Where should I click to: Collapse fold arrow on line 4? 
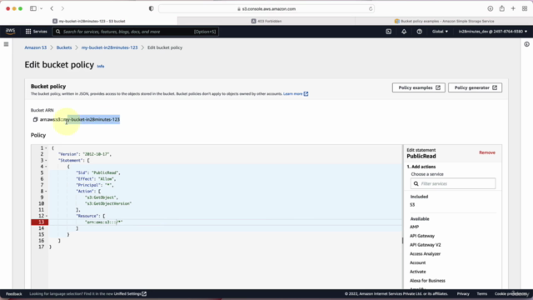pyautogui.click(x=47, y=167)
